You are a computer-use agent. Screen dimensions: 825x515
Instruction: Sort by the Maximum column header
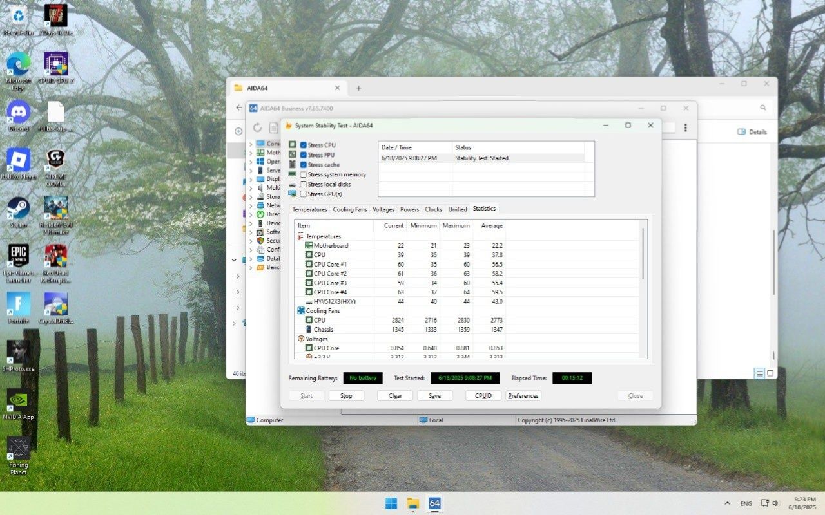456,225
